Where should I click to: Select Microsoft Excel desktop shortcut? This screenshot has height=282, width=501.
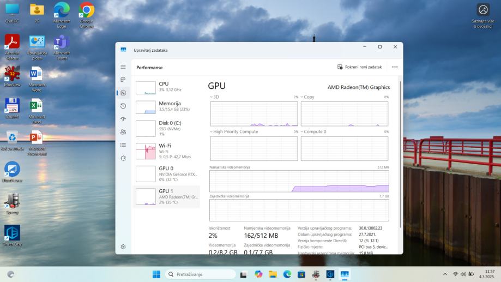[x=37, y=111]
